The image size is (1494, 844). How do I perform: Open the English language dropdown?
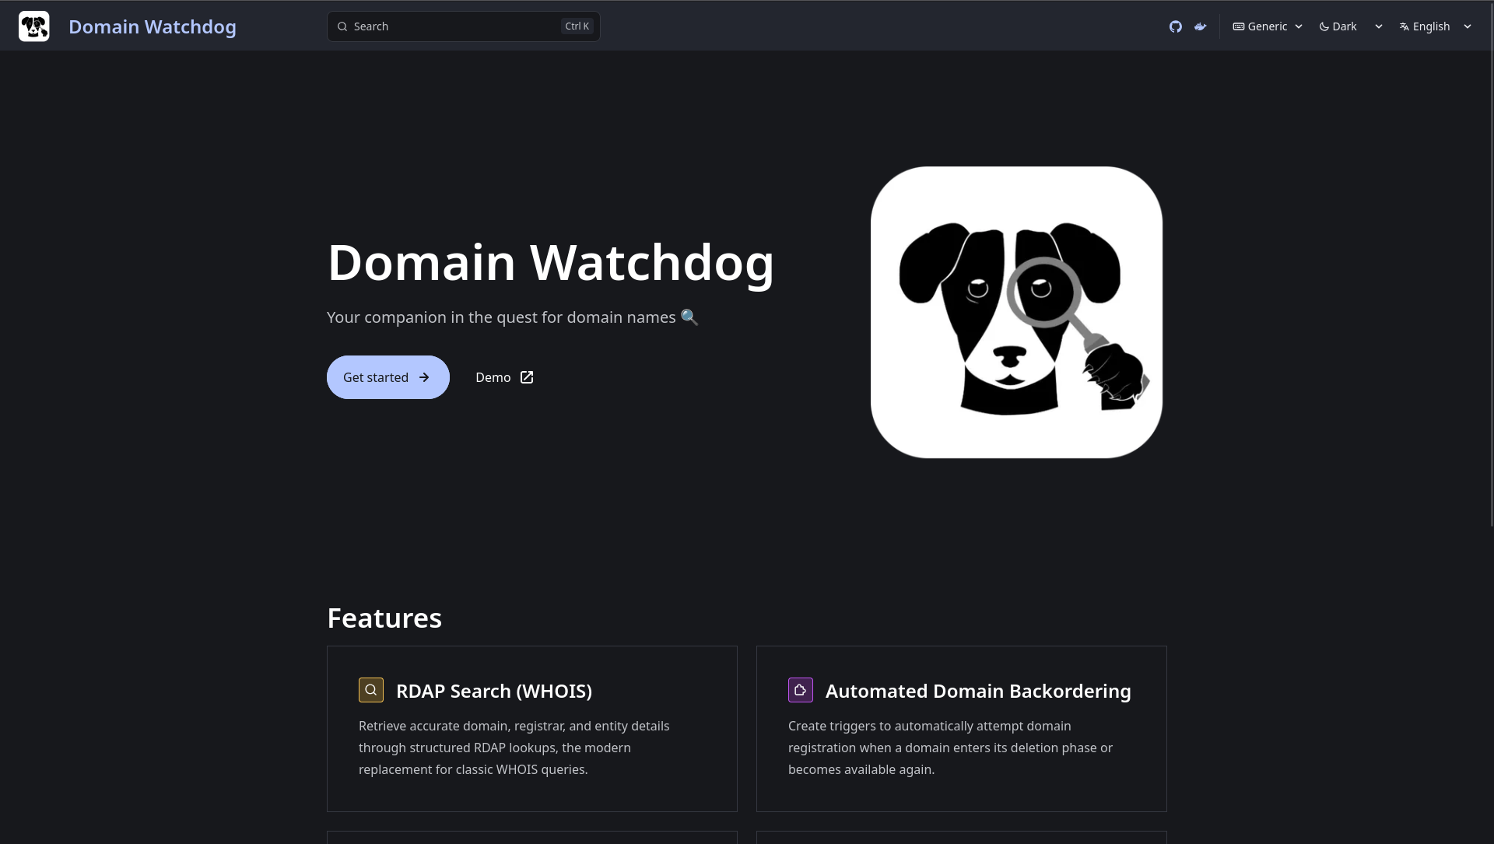pos(1432,26)
